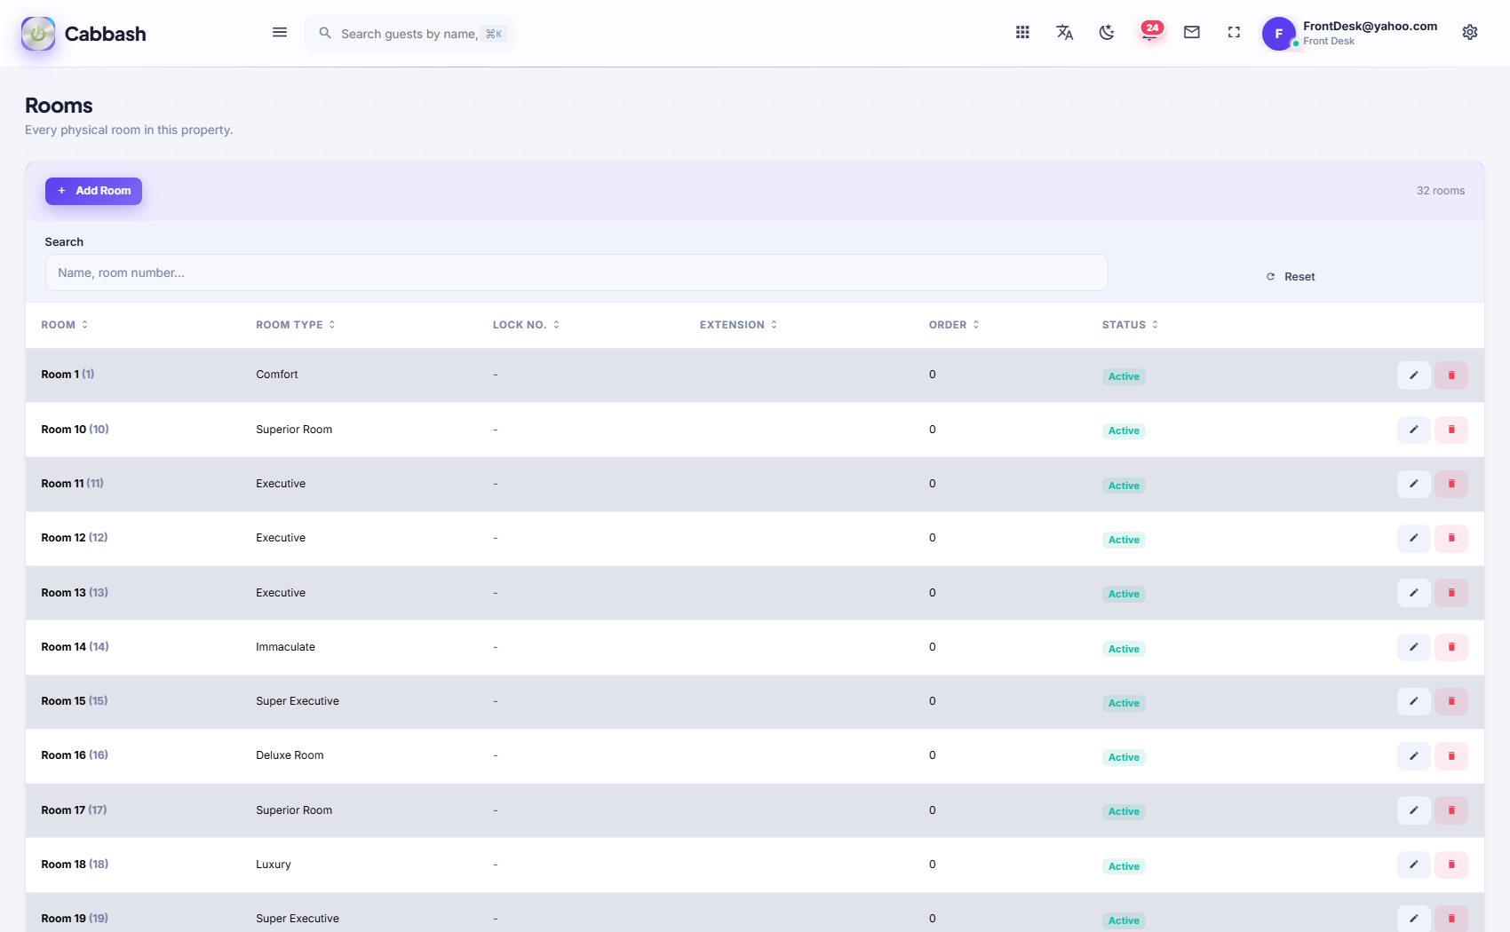
Task: Click the 32 rooms count label
Action: tap(1441, 191)
